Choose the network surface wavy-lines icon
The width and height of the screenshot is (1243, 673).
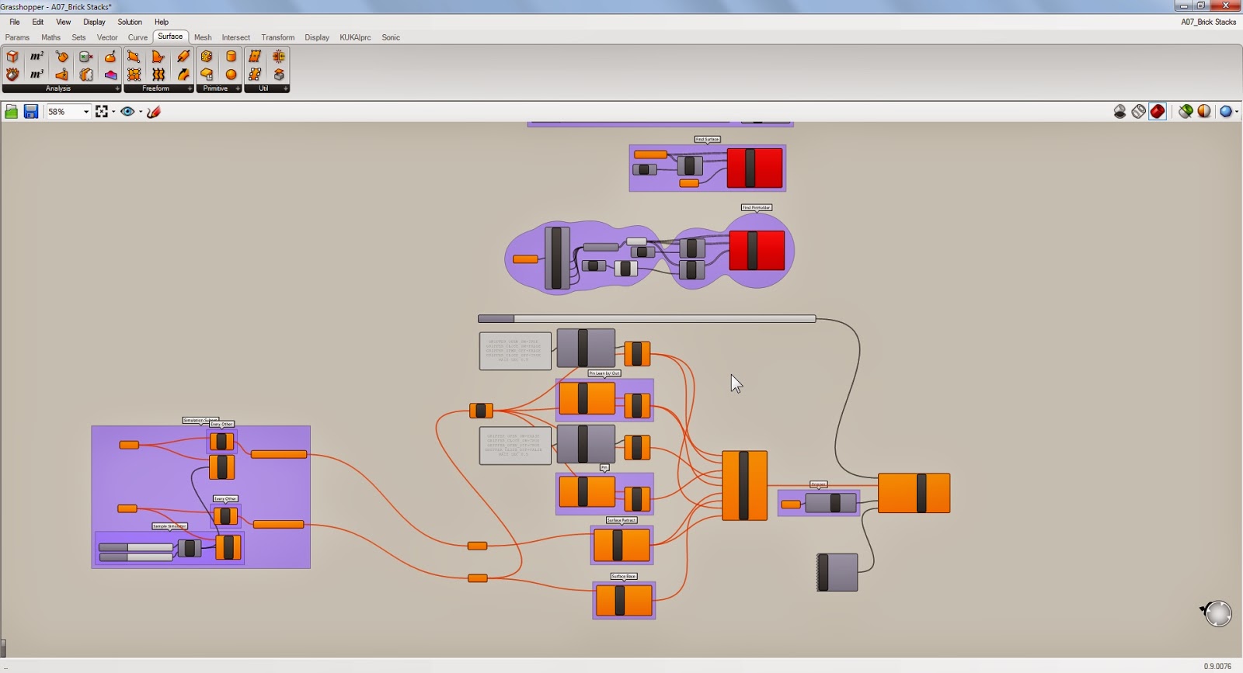[158, 75]
